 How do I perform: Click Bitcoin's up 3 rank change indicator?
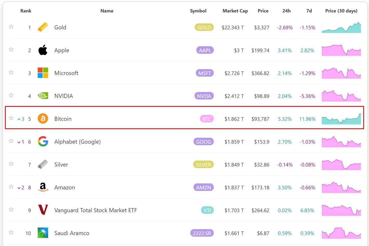pyautogui.click(x=21, y=119)
